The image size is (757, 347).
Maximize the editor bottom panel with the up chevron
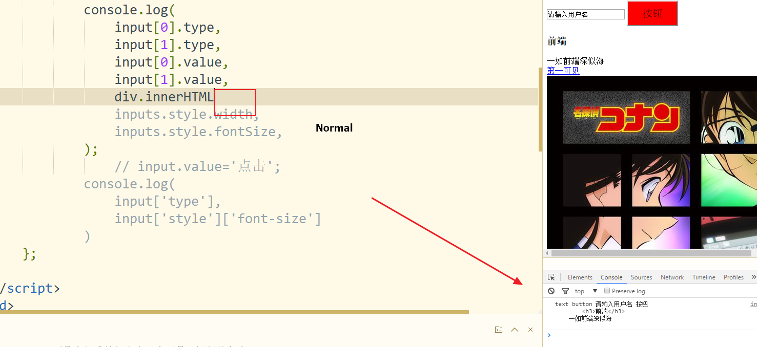point(515,330)
